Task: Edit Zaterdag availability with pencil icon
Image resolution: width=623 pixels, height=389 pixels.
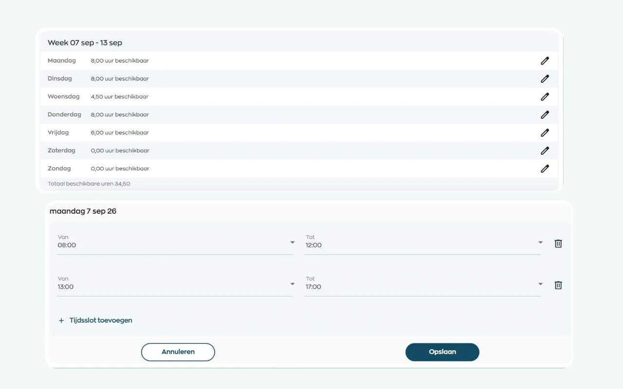Action: tap(545, 151)
